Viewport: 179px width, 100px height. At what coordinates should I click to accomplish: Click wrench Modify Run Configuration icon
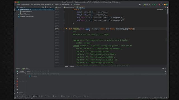pos(17,74)
